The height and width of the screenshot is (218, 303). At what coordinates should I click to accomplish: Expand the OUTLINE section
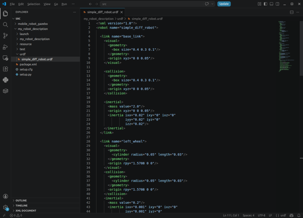[x=46, y=201]
